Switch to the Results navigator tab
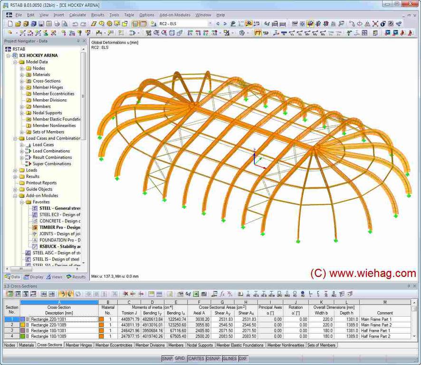Image resolution: width=421 pixels, height=365 pixels. coord(76,277)
